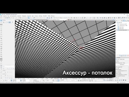
Task: Select the Column tool in the toolbox
Action: tap(1, 32)
